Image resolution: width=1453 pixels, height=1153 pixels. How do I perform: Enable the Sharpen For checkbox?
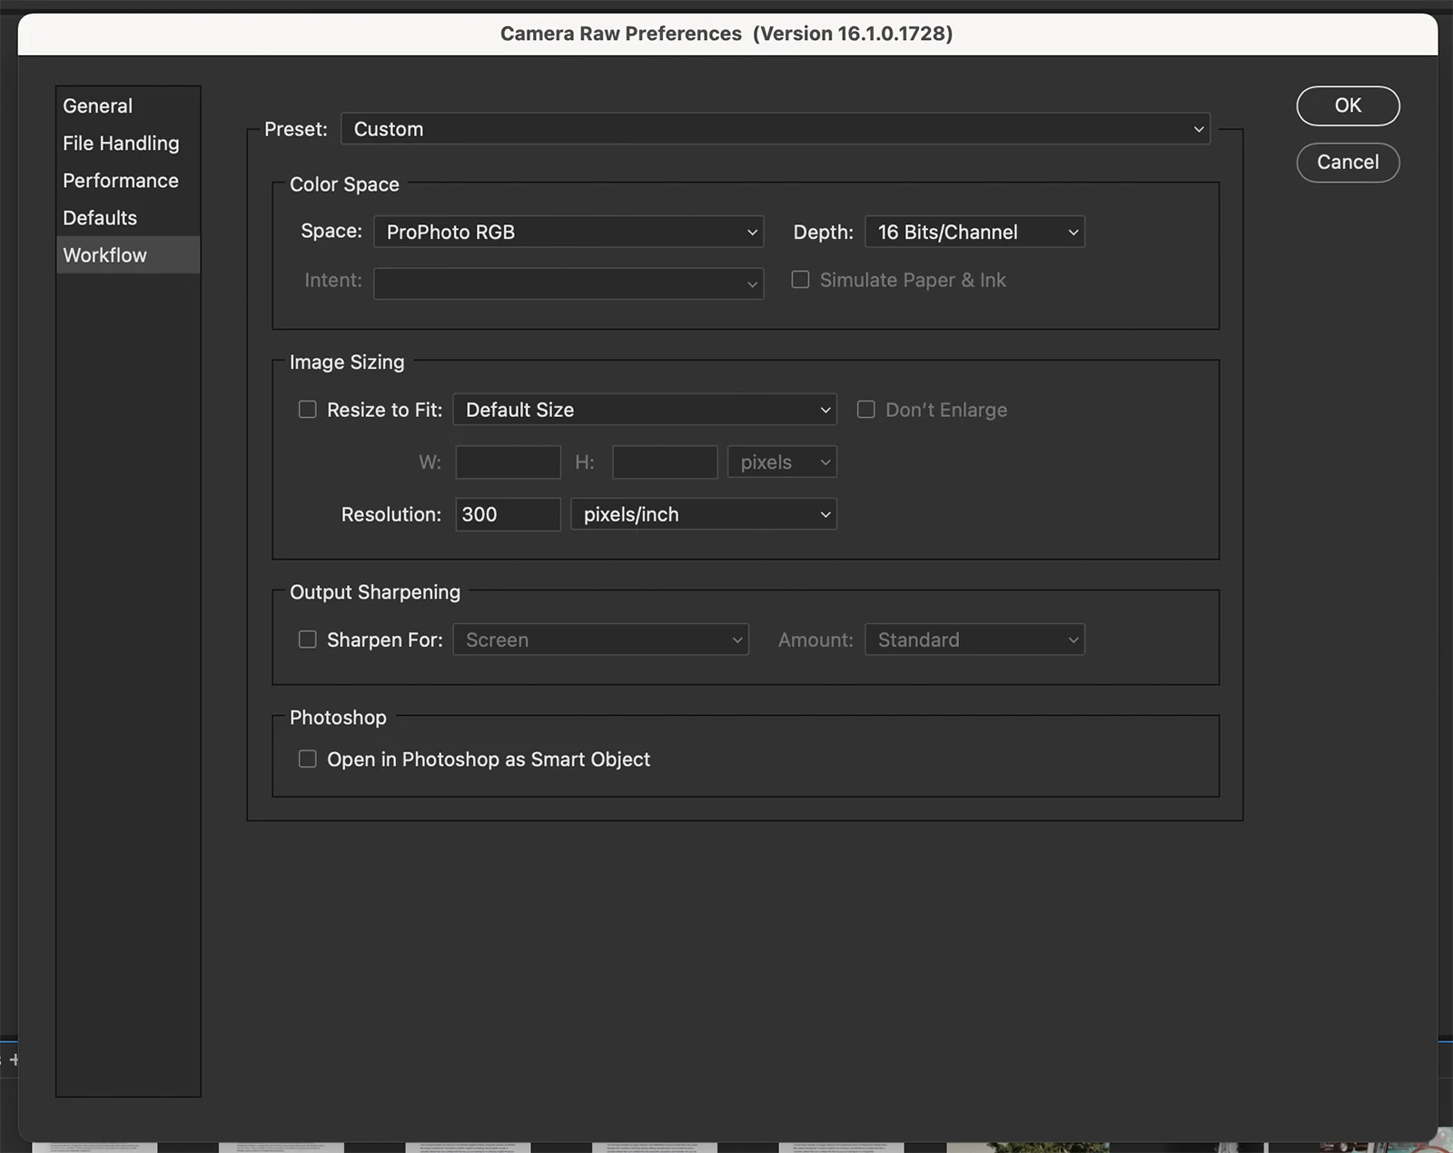tap(308, 640)
